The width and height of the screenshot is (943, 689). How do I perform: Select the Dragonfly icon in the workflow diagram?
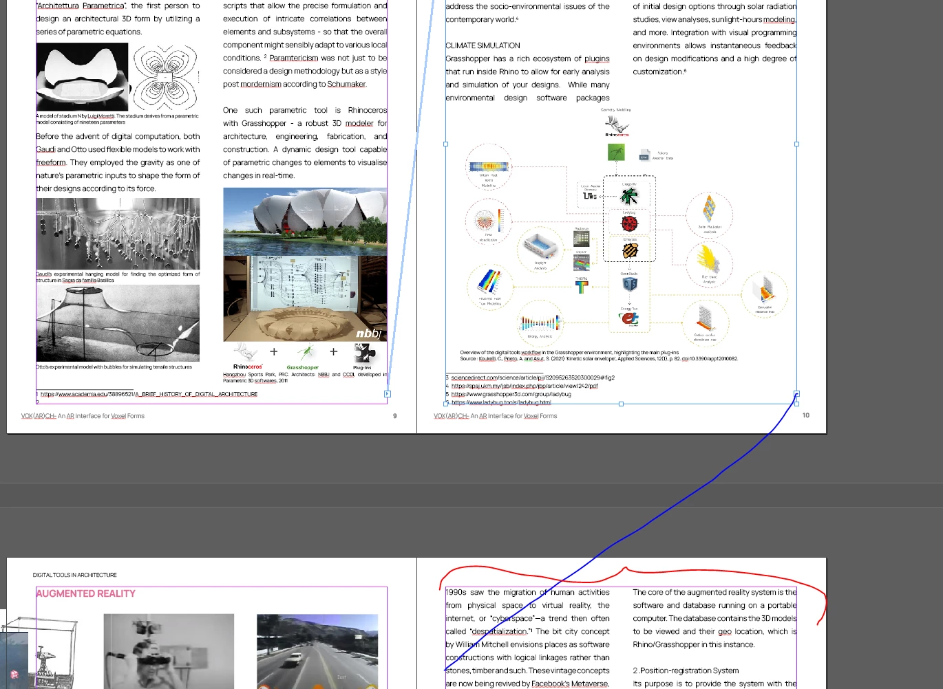point(629,196)
